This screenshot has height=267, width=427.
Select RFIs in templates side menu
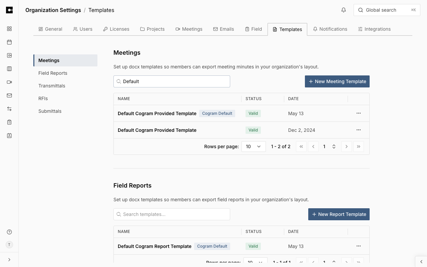(65, 98)
